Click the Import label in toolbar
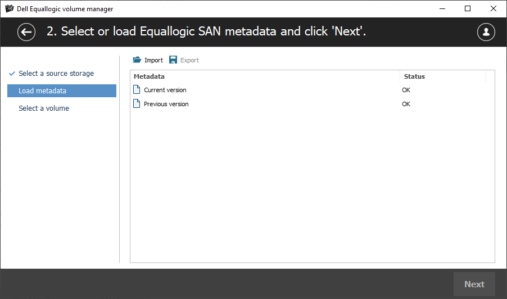Viewport: 507px width, 299px height. [153, 60]
